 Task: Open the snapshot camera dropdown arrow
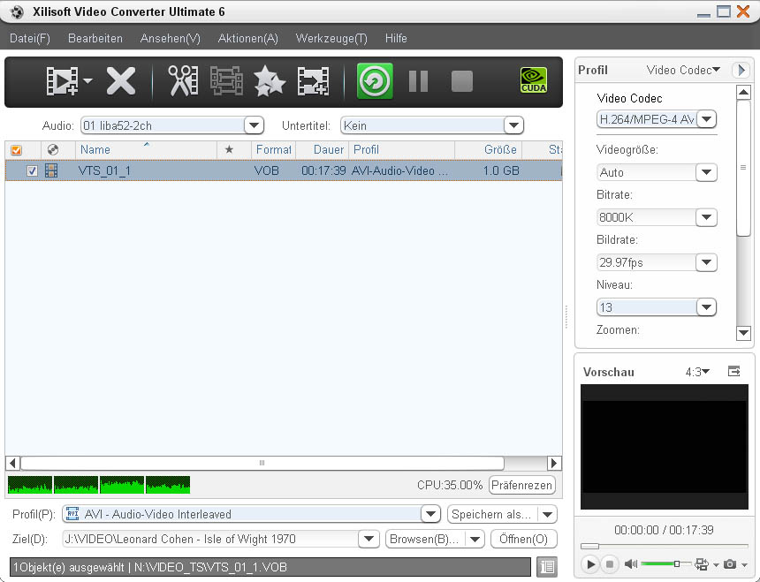click(x=744, y=564)
